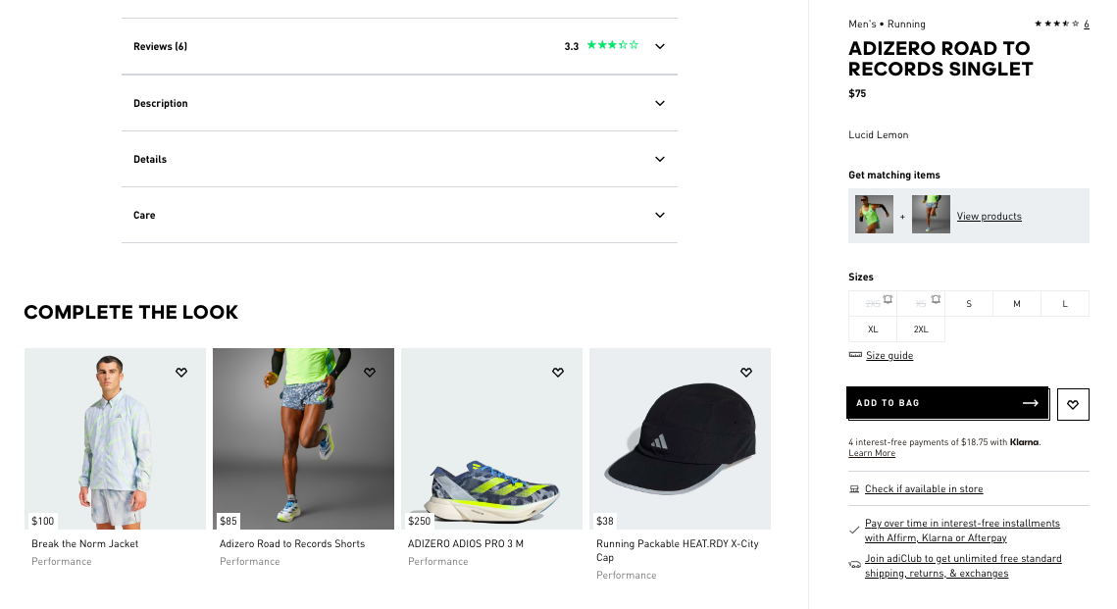
Task: Click the Adizero Road to Records Shorts title
Action: (292, 543)
